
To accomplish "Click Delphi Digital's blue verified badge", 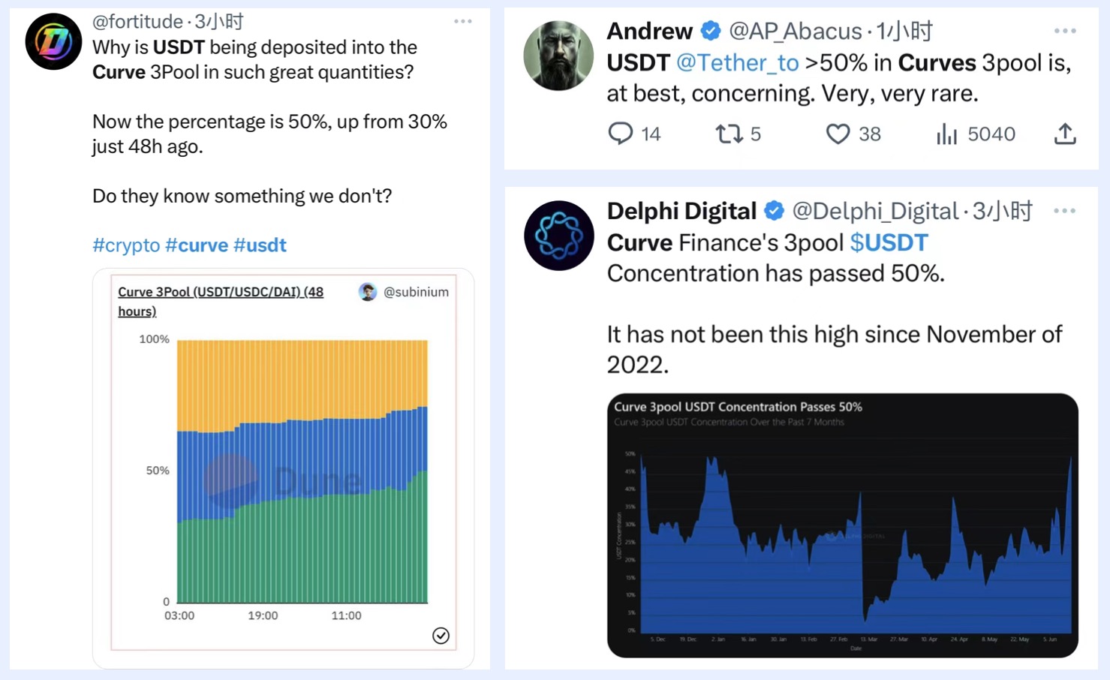I will coord(775,211).
